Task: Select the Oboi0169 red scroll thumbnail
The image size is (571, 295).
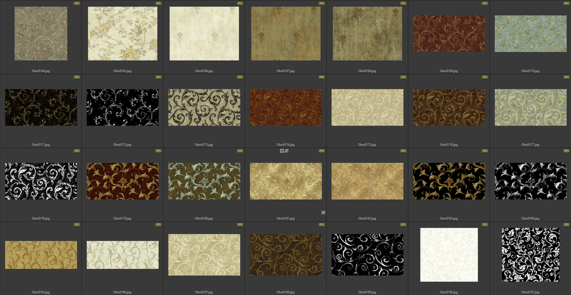Action: tap(449, 33)
